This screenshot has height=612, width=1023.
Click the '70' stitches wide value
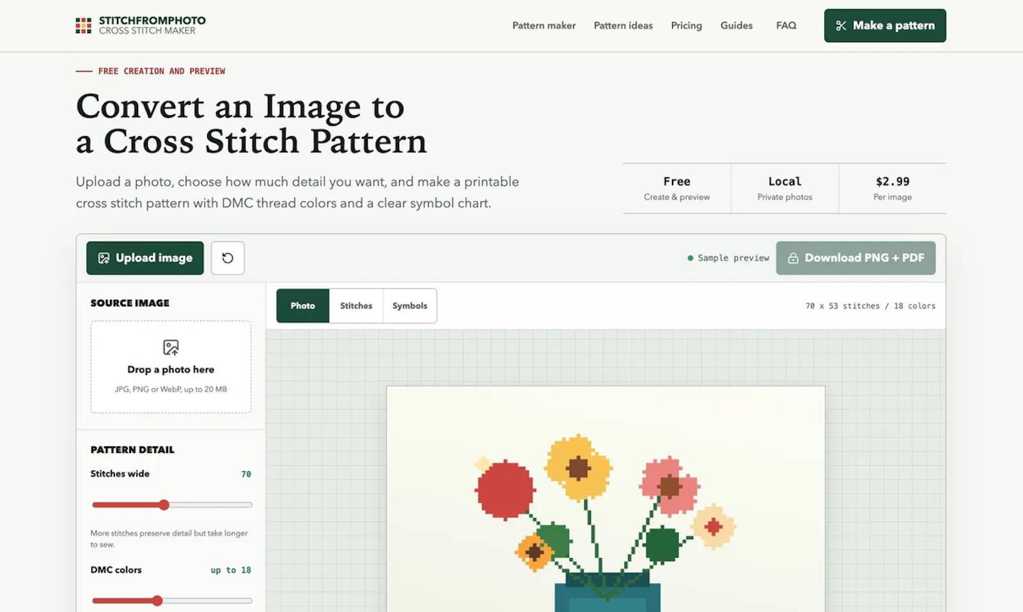(246, 474)
